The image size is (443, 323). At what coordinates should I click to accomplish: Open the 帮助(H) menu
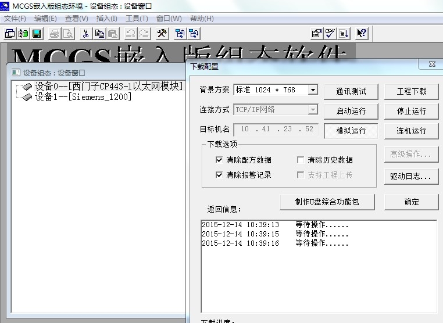[202, 19]
